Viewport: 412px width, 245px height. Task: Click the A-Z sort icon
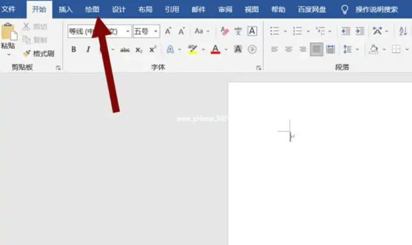(402, 31)
